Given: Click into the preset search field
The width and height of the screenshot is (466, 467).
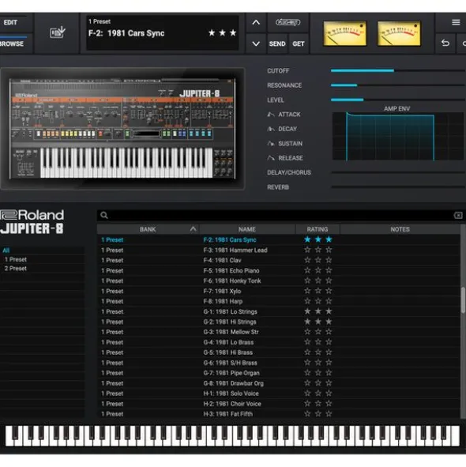Looking at the screenshot, I should click(x=280, y=215).
